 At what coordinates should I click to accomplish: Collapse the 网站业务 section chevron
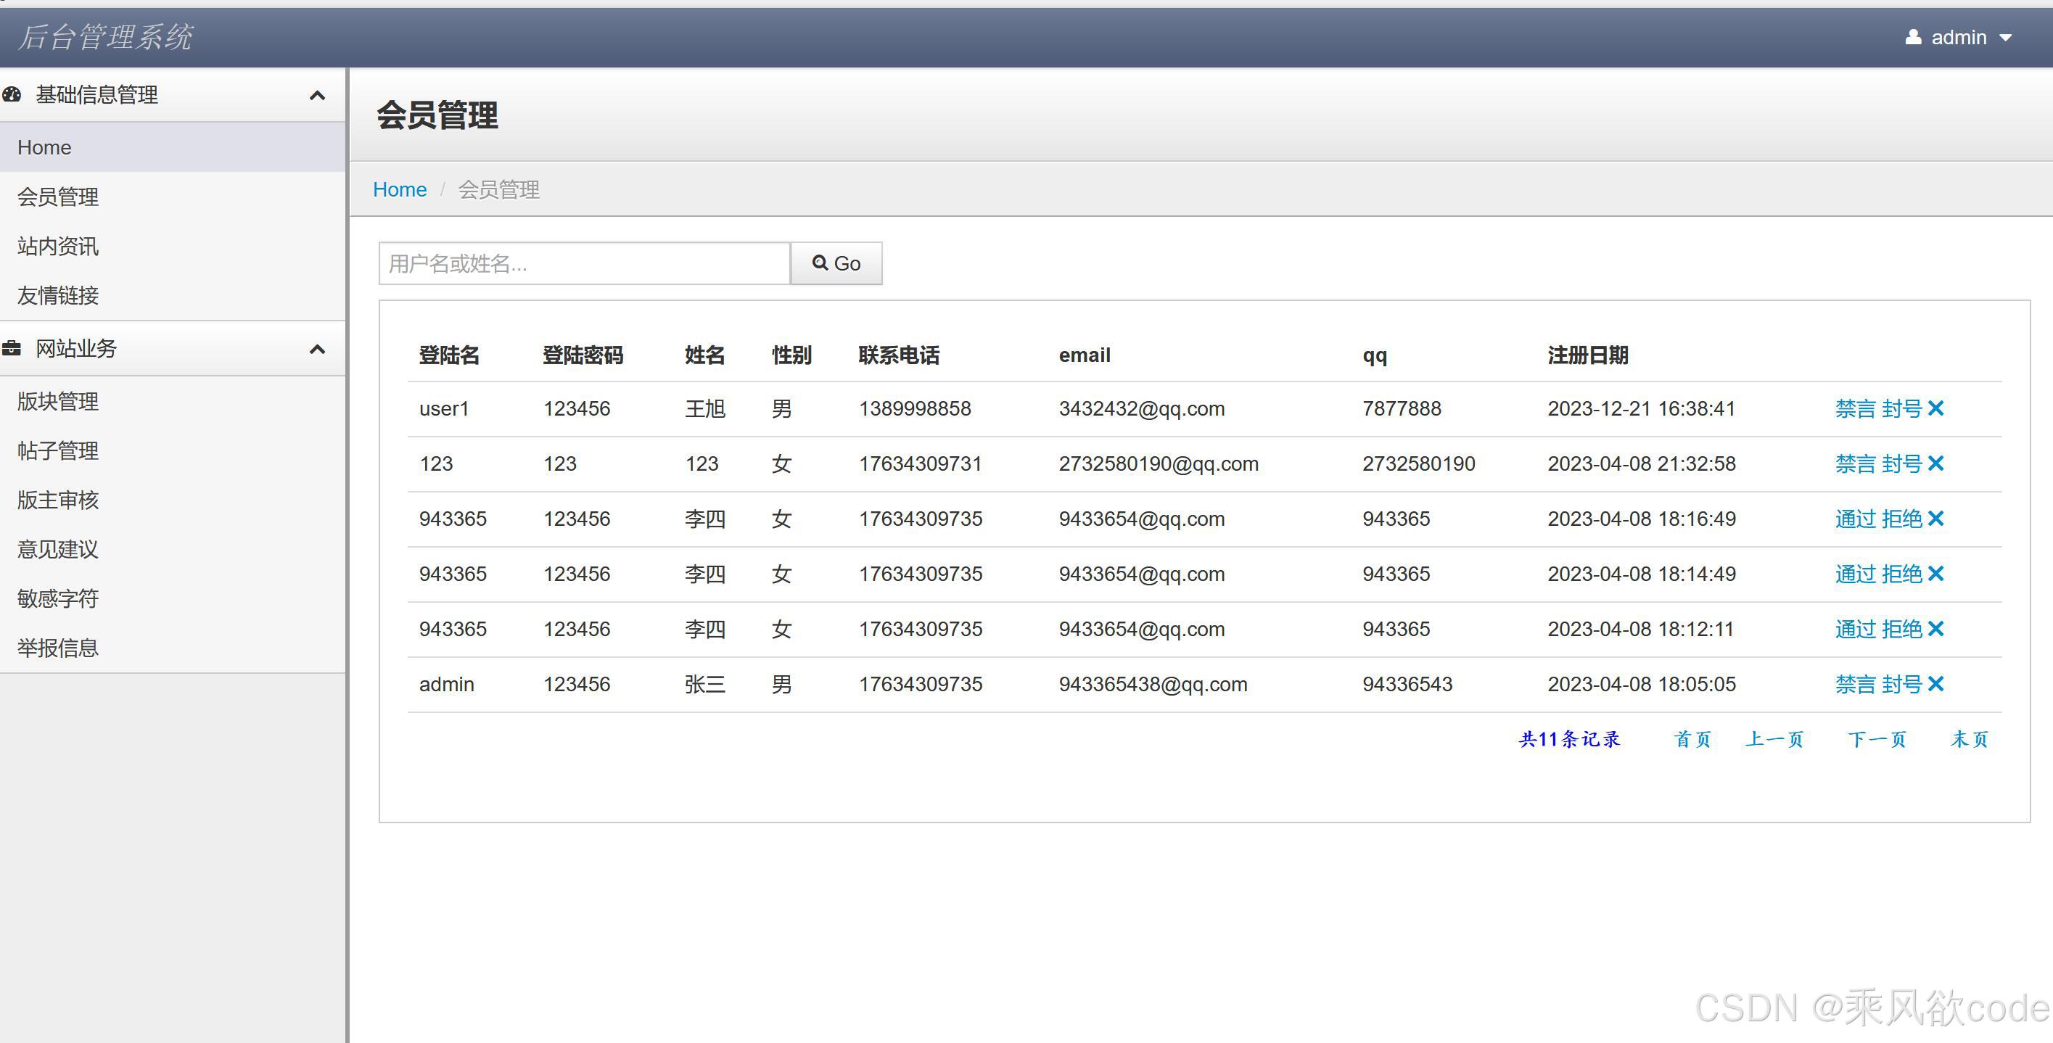(x=317, y=349)
